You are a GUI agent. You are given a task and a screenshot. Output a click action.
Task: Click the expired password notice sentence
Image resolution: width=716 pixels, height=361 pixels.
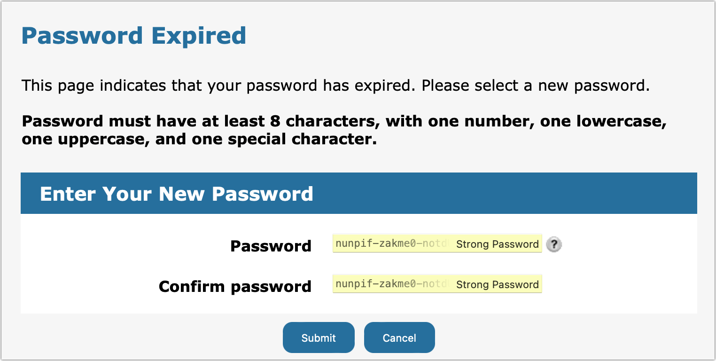click(x=335, y=86)
